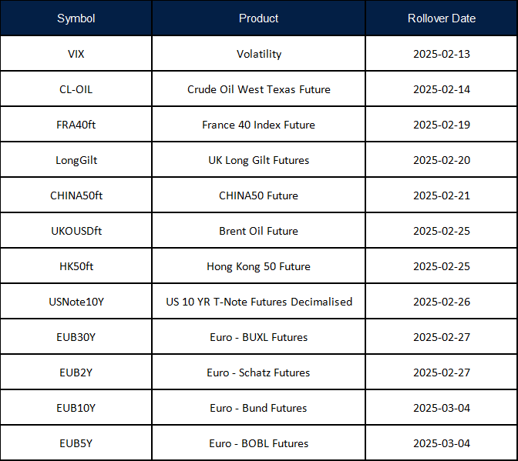The image size is (518, 461).
Task: Click the Rollover Date column header
Action: (441, 18)
